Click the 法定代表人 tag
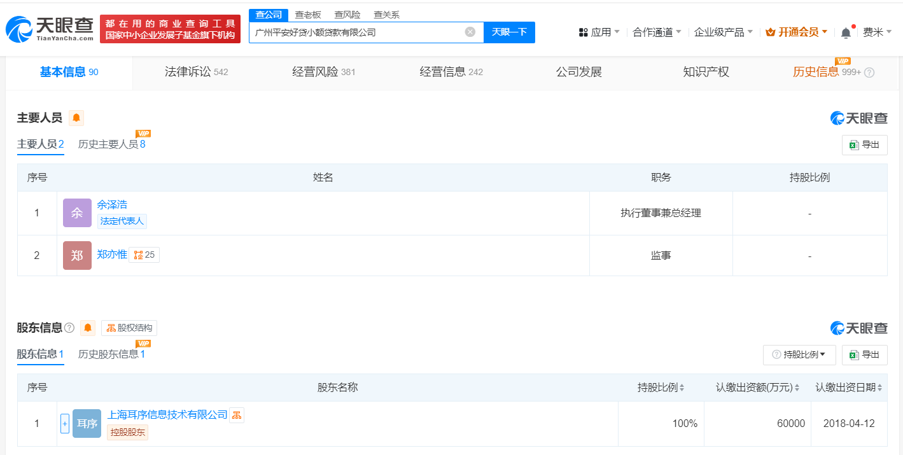 click(122, 221)
